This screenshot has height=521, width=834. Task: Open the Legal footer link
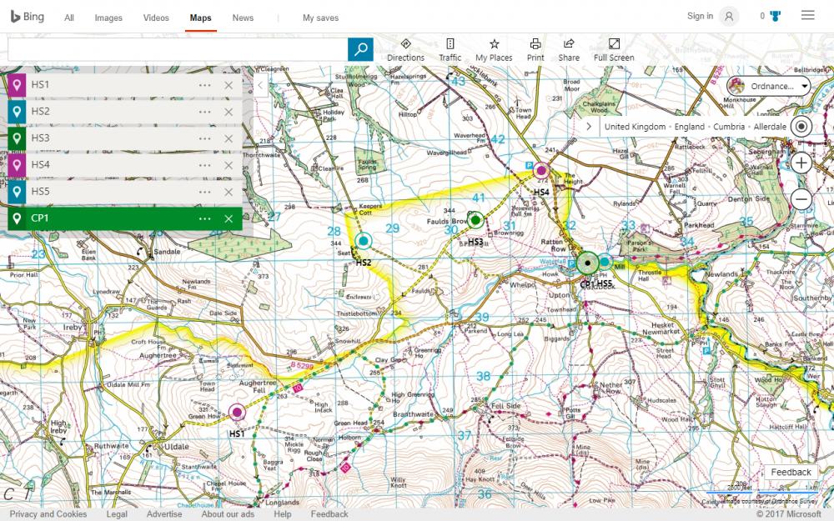pos(117,514)
